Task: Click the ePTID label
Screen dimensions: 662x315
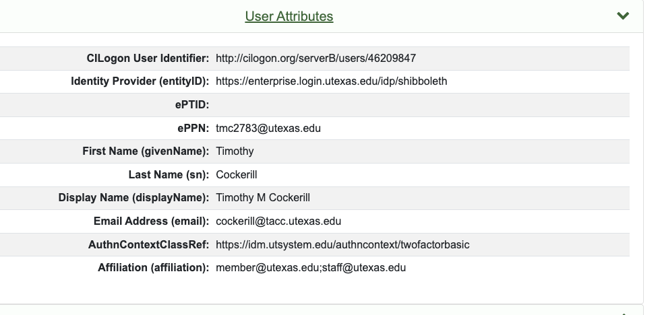Action: 191,105
